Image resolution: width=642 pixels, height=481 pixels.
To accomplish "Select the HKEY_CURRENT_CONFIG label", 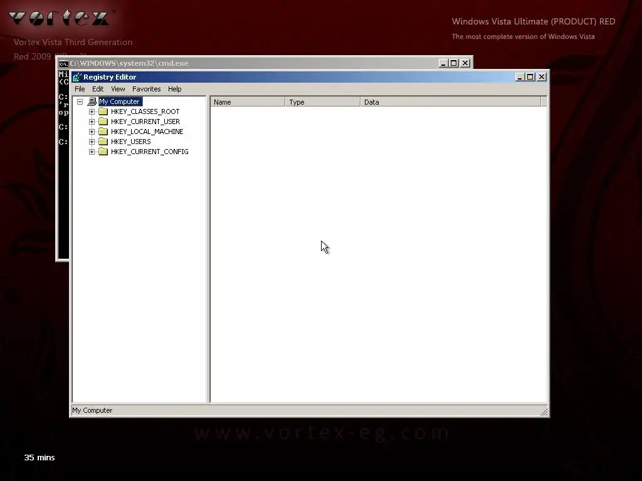I will click(149, 152).
